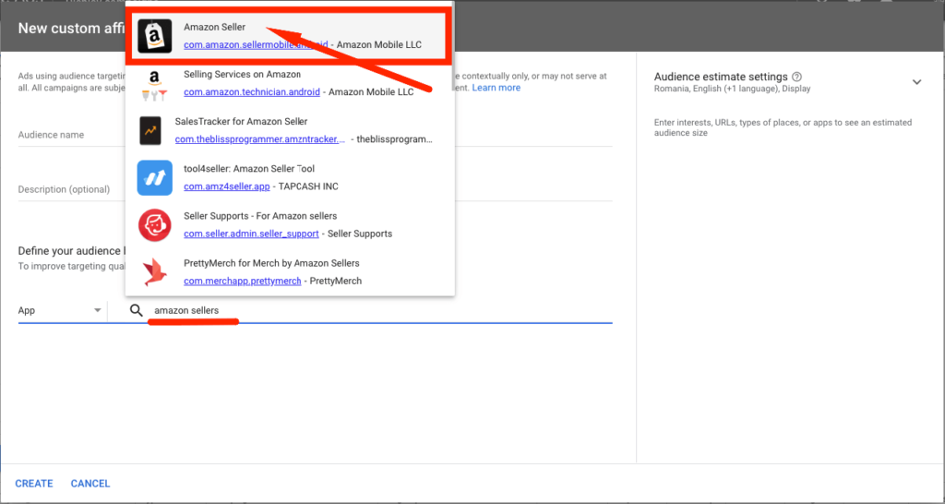
Task: Click the Selling Services on Amazon icon
Action: [154, 83]
